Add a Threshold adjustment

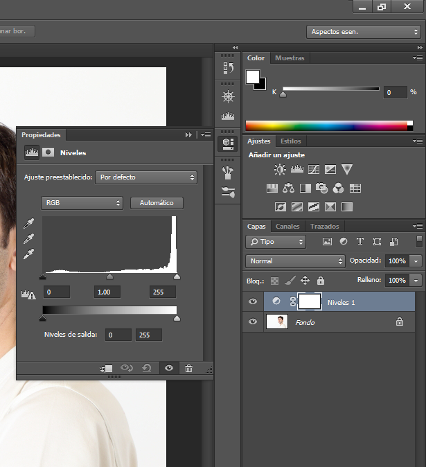pos(314,206)
